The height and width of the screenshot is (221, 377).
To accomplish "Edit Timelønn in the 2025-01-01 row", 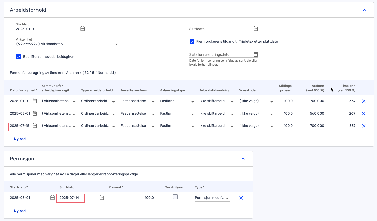I will pos(342,101).
